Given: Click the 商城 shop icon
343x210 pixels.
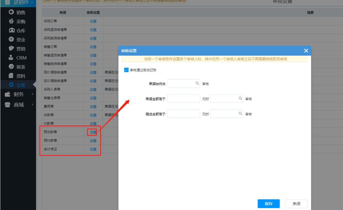Looking at the screenshot, I should click(8, 105).
